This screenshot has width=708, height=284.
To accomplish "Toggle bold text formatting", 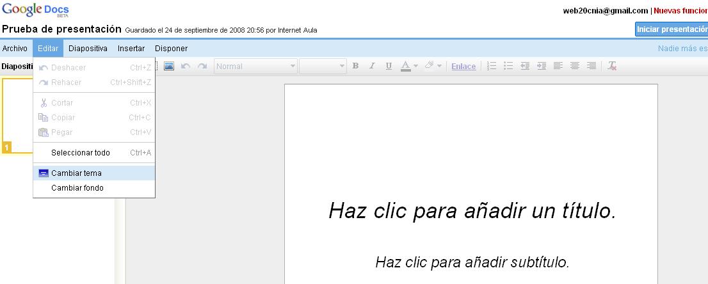I will [355, 66].
